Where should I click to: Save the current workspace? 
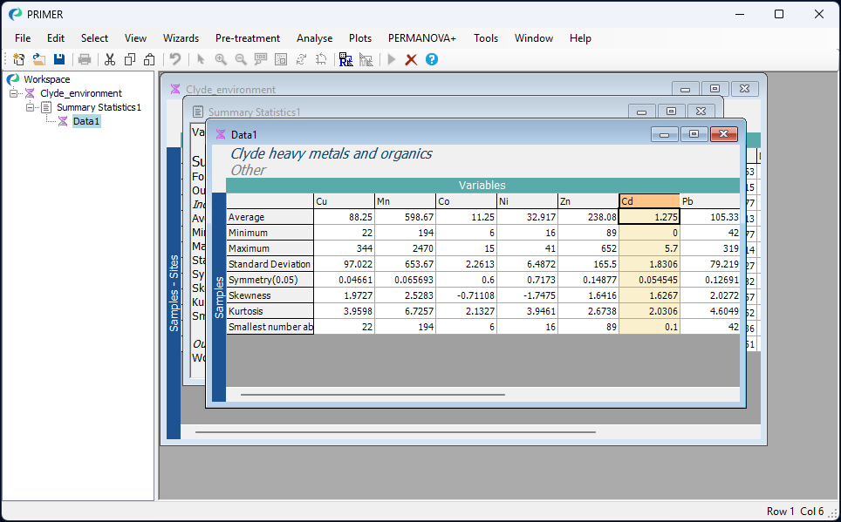click(x=58, y=59)
